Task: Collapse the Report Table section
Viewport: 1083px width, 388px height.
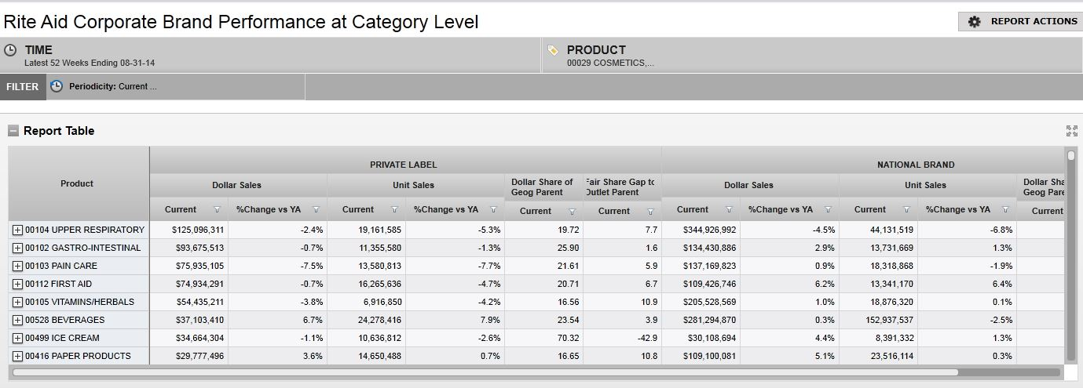Action: point(13,131)
